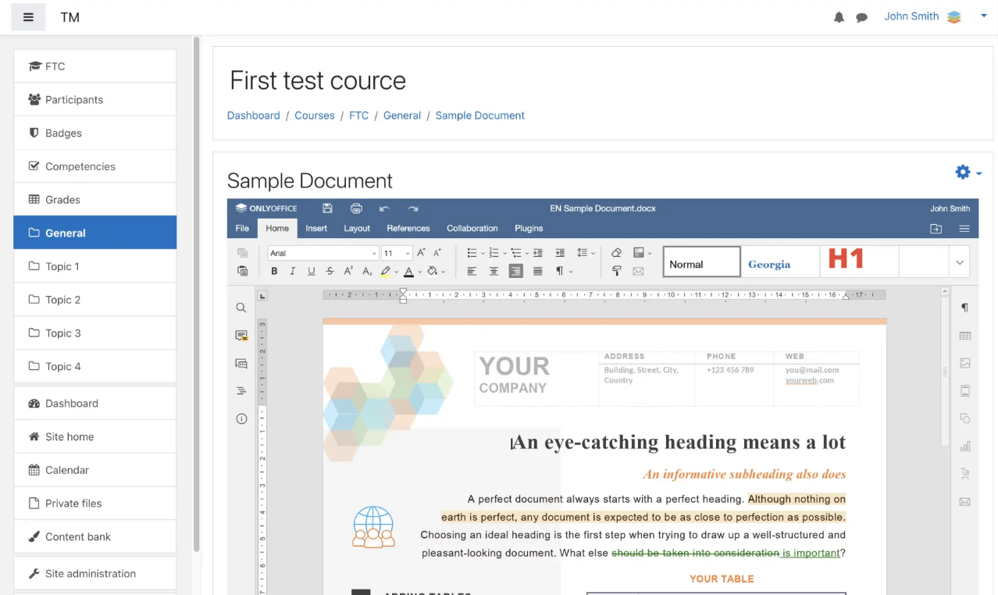Viewport: 998px width, 595px height.
Task: Switch to the Collaboration tab
Action: [x=472, y=228]
